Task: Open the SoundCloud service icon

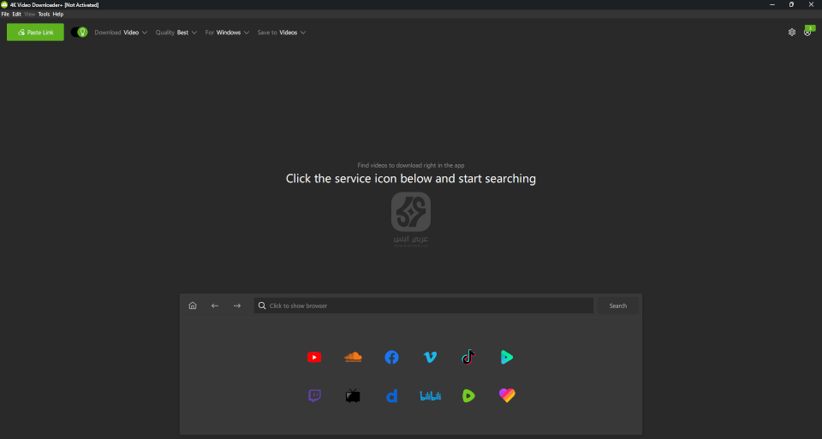Action: (x=353, y=358)
